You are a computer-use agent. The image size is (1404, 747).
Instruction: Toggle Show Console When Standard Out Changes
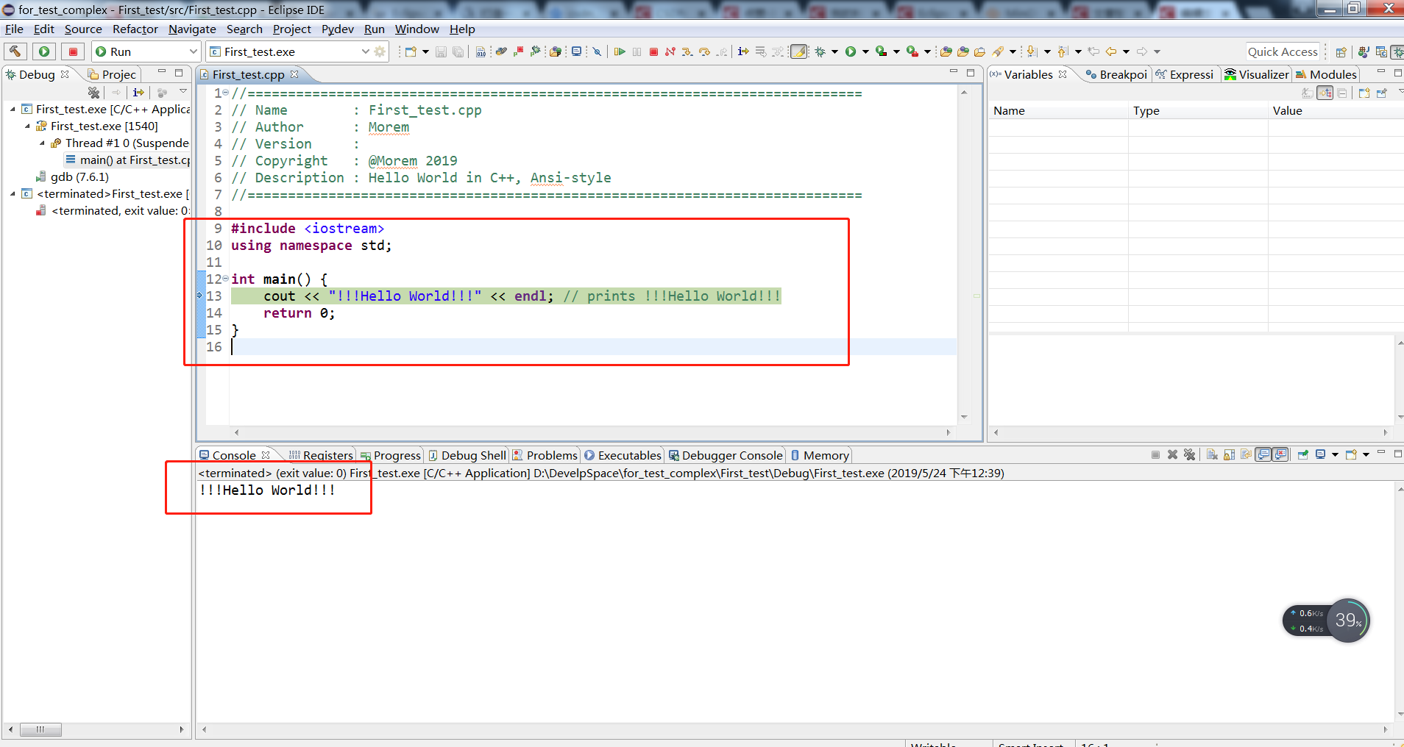(1263, 454)
